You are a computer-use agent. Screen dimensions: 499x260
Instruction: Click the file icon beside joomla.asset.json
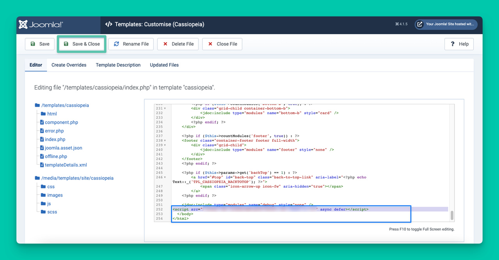coord(42,148)
